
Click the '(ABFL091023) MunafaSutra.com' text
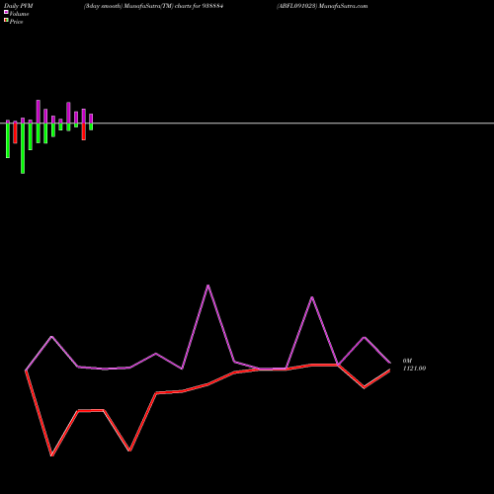(322, 6)
